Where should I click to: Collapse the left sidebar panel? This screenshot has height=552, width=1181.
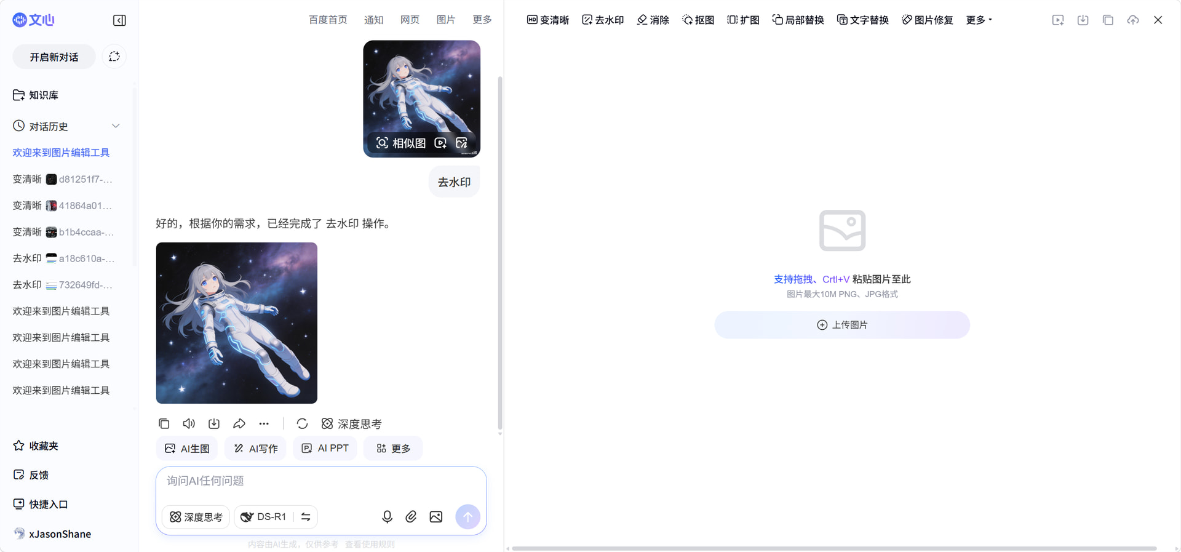click(119, 20)
